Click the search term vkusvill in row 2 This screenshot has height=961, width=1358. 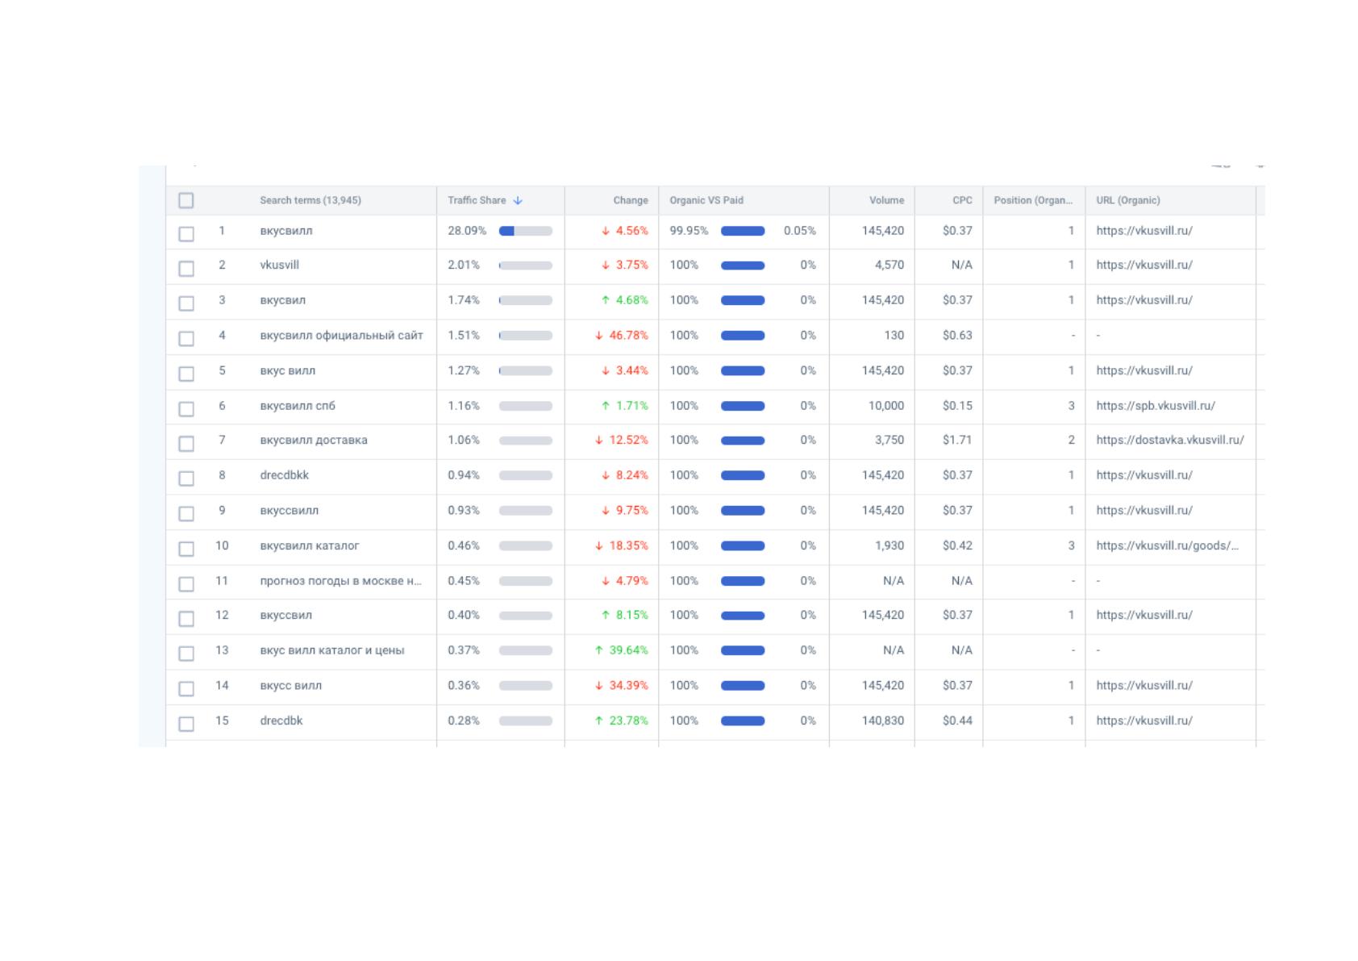279,265
